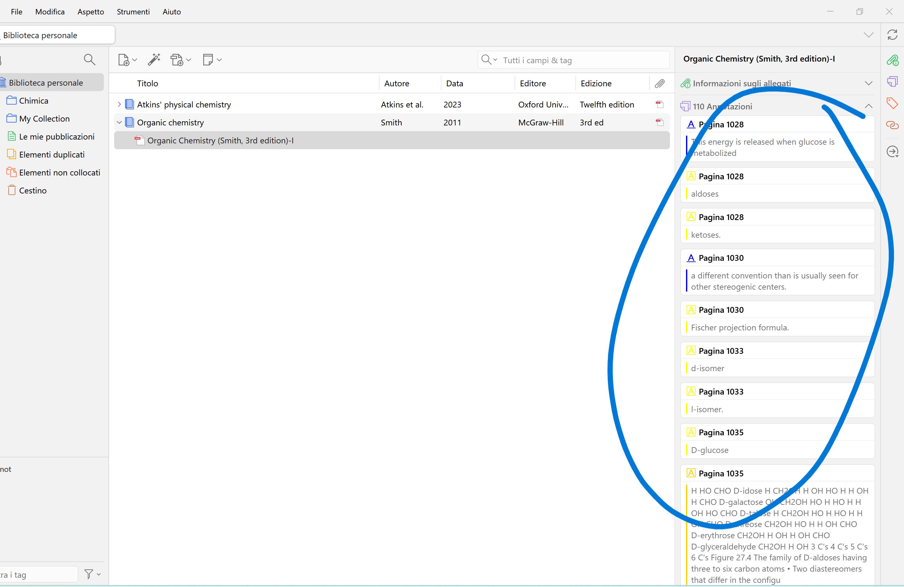The height and width of the screenshot is (587, 904).
Task: Click the new item toolbar icon
Action: coord(124,60)
